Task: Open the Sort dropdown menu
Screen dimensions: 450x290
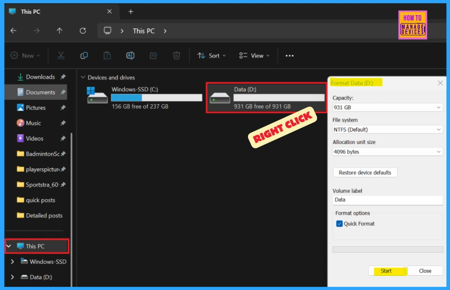Action: tap(212, 56)
